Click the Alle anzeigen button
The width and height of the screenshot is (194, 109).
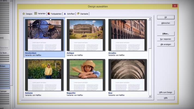tap(166, 44)
